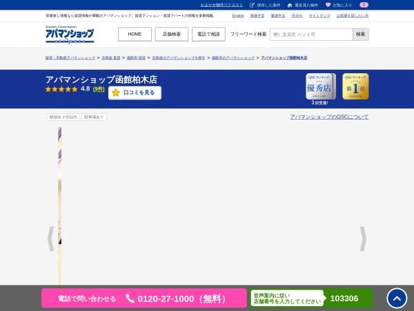Click the recently viewed house icon
The height and width of the screenshot is (311, 414).
pyautogui.click(x=290, y=5)
